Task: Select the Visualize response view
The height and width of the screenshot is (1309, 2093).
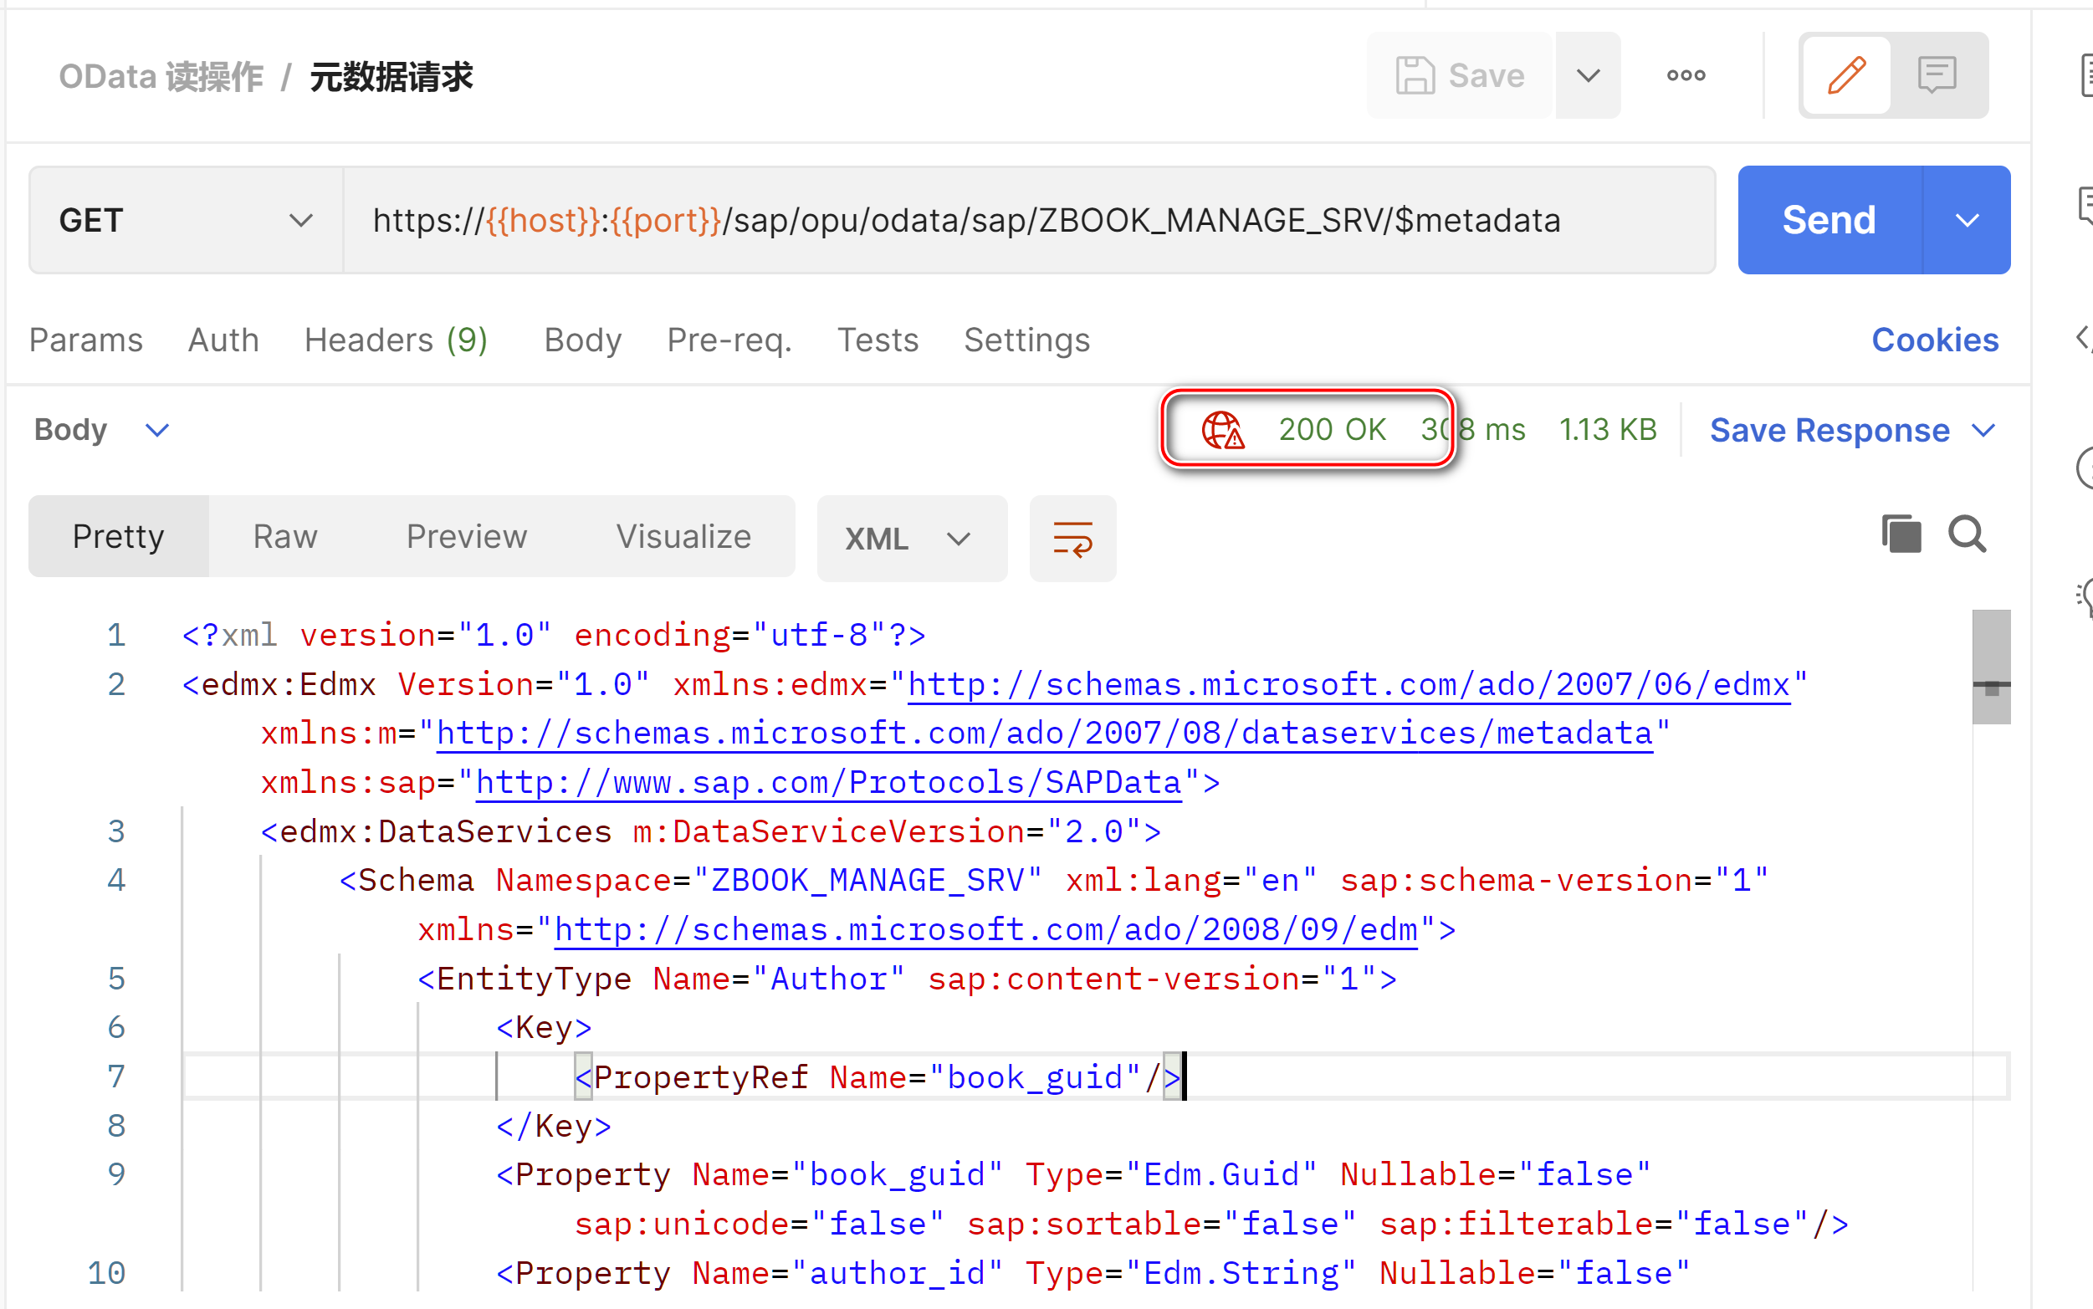Action: click(x=683, y=536)
